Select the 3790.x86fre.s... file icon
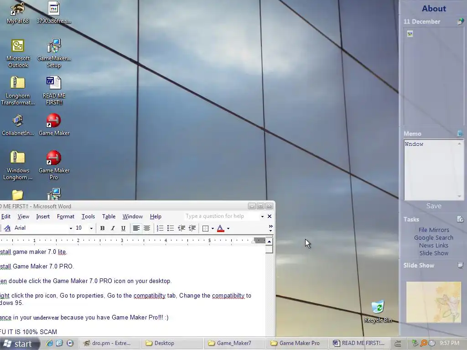 pos(54,12)
